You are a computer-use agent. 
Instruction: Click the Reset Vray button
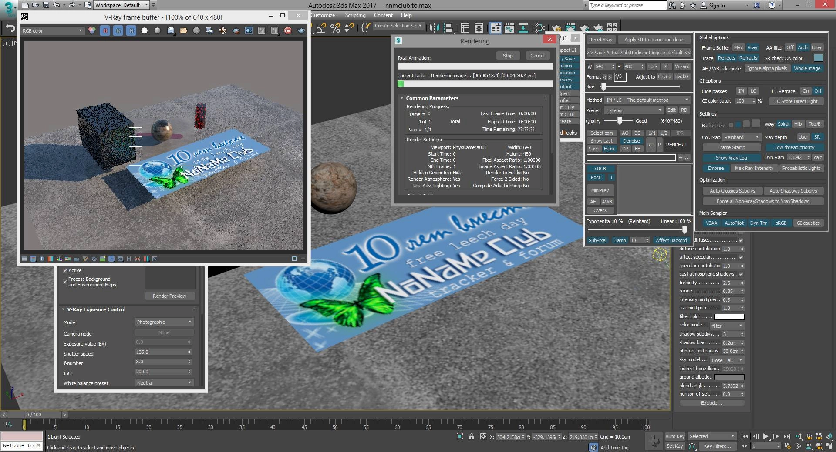tap(600, 40)
